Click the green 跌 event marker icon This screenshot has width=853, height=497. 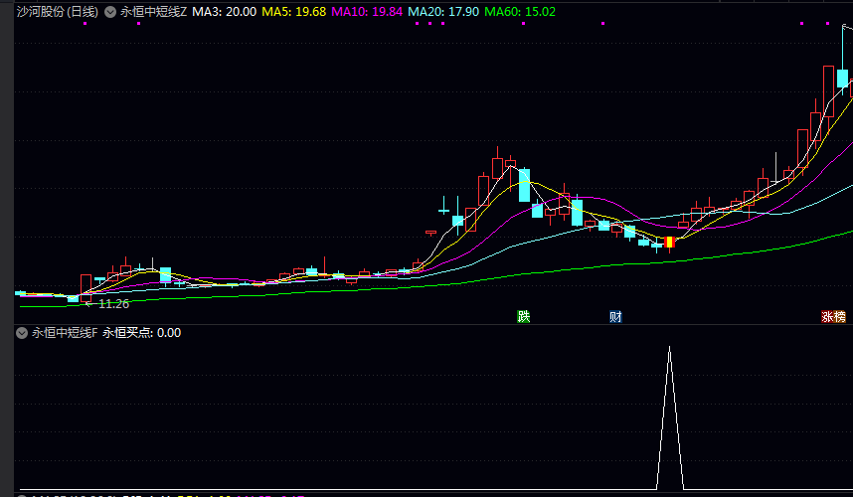click(523, 316)
